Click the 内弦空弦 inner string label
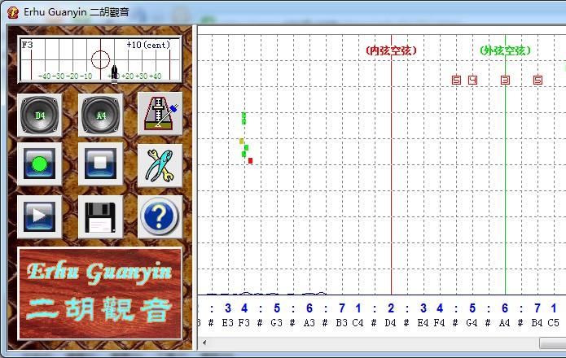Screen dimensions: 566x358 coord(391,50)
